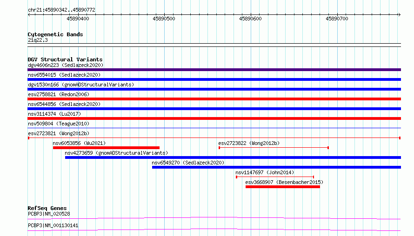Screen dimensions: 414x236
Task: Select the Cytogenetic Bands track title
Action: click(x=55, y=34)
